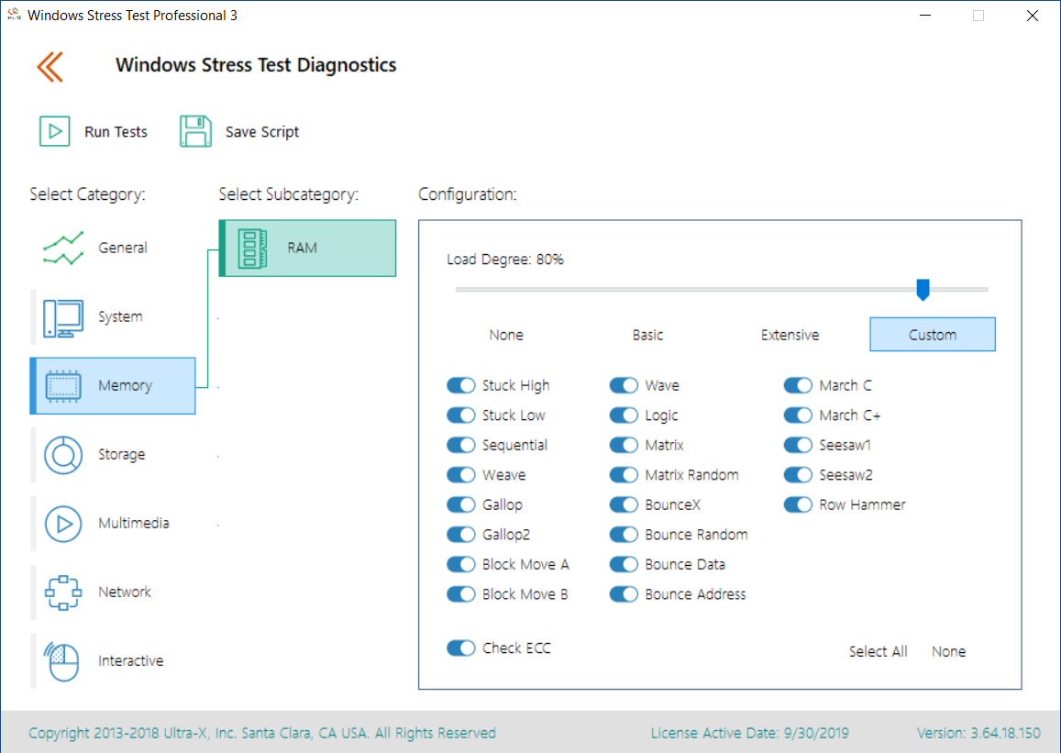Open the System category label
The height and width of the screenshot is (753, 1061).
[x=120, y=317]
